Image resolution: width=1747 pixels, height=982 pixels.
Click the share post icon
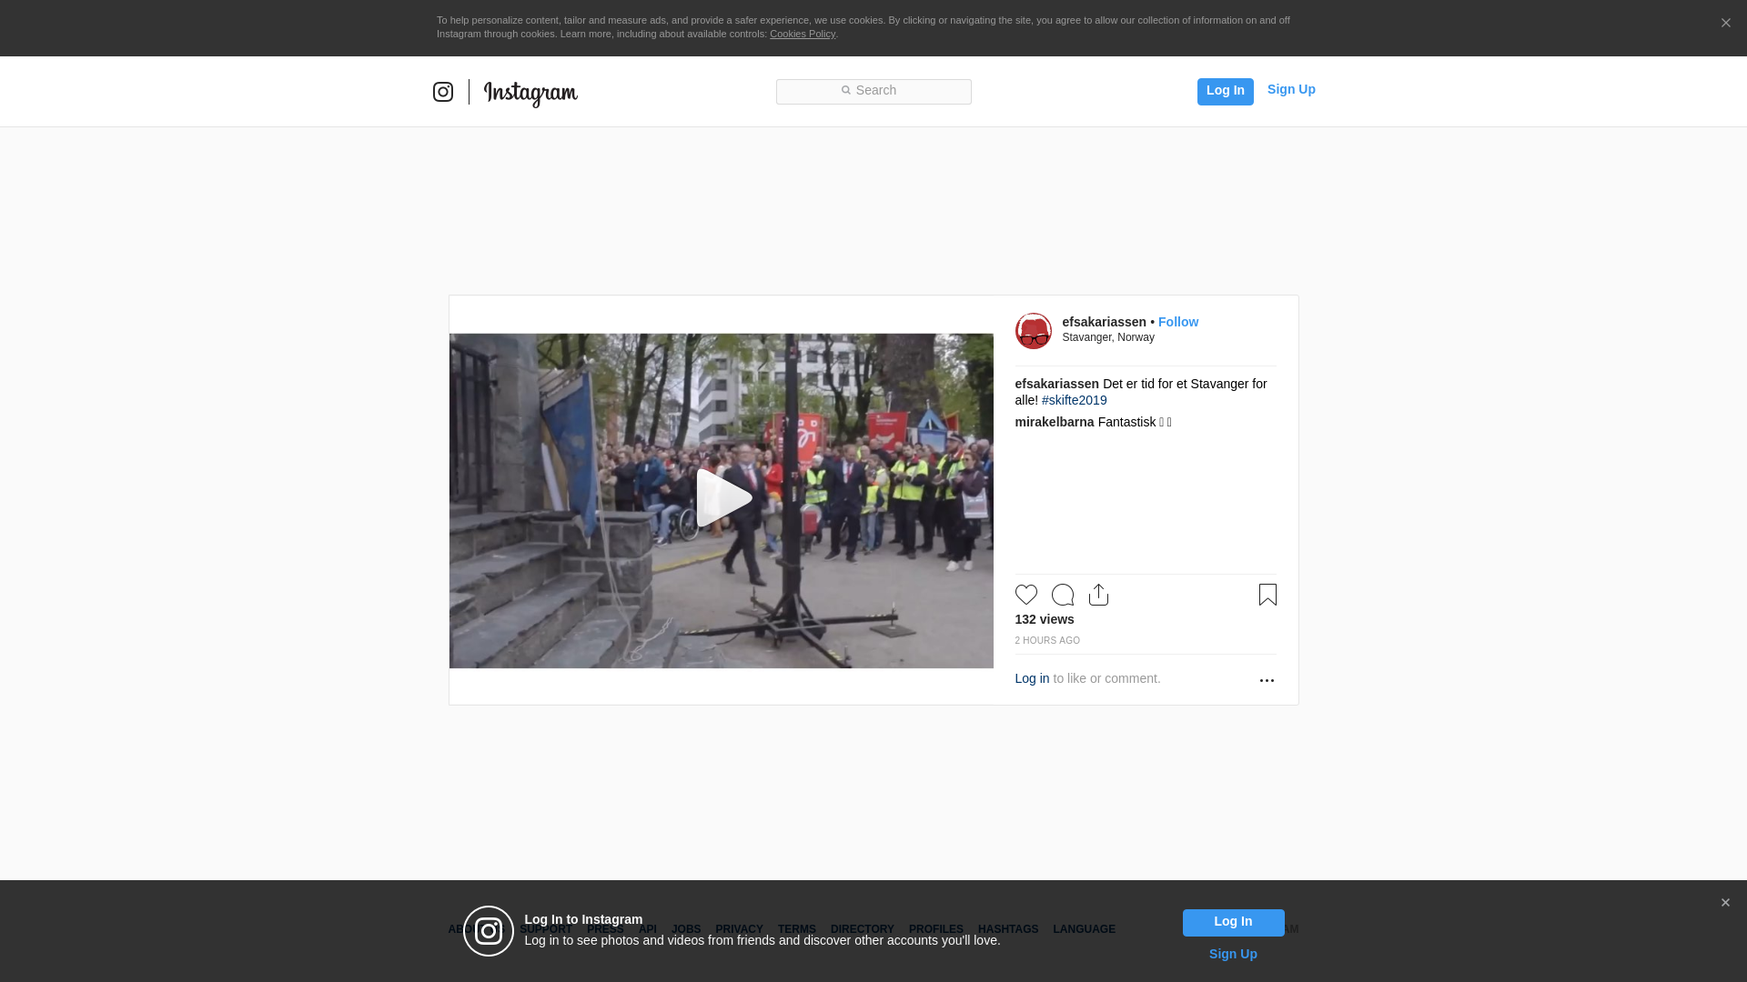click(1098, 595)
